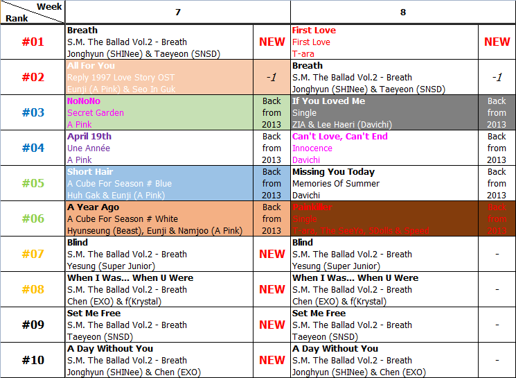516x378 pixels.
Task: Click rank cell #07
Action: (33, 254)
